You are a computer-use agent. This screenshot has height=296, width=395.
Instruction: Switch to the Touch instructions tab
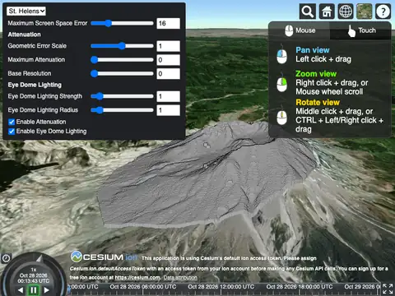coord(360,30)
